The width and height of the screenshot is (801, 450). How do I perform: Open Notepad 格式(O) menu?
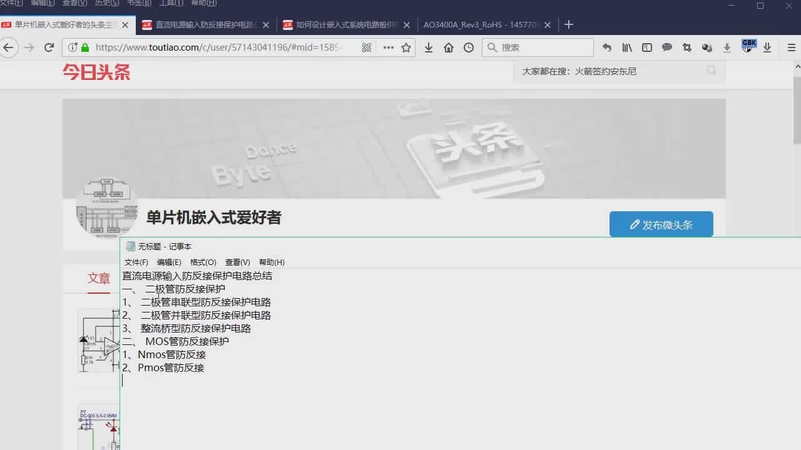(203, 262)
